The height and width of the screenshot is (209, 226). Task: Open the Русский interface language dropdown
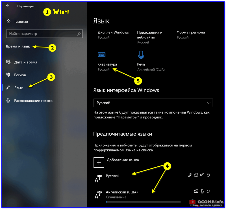[x=153, y=103]
